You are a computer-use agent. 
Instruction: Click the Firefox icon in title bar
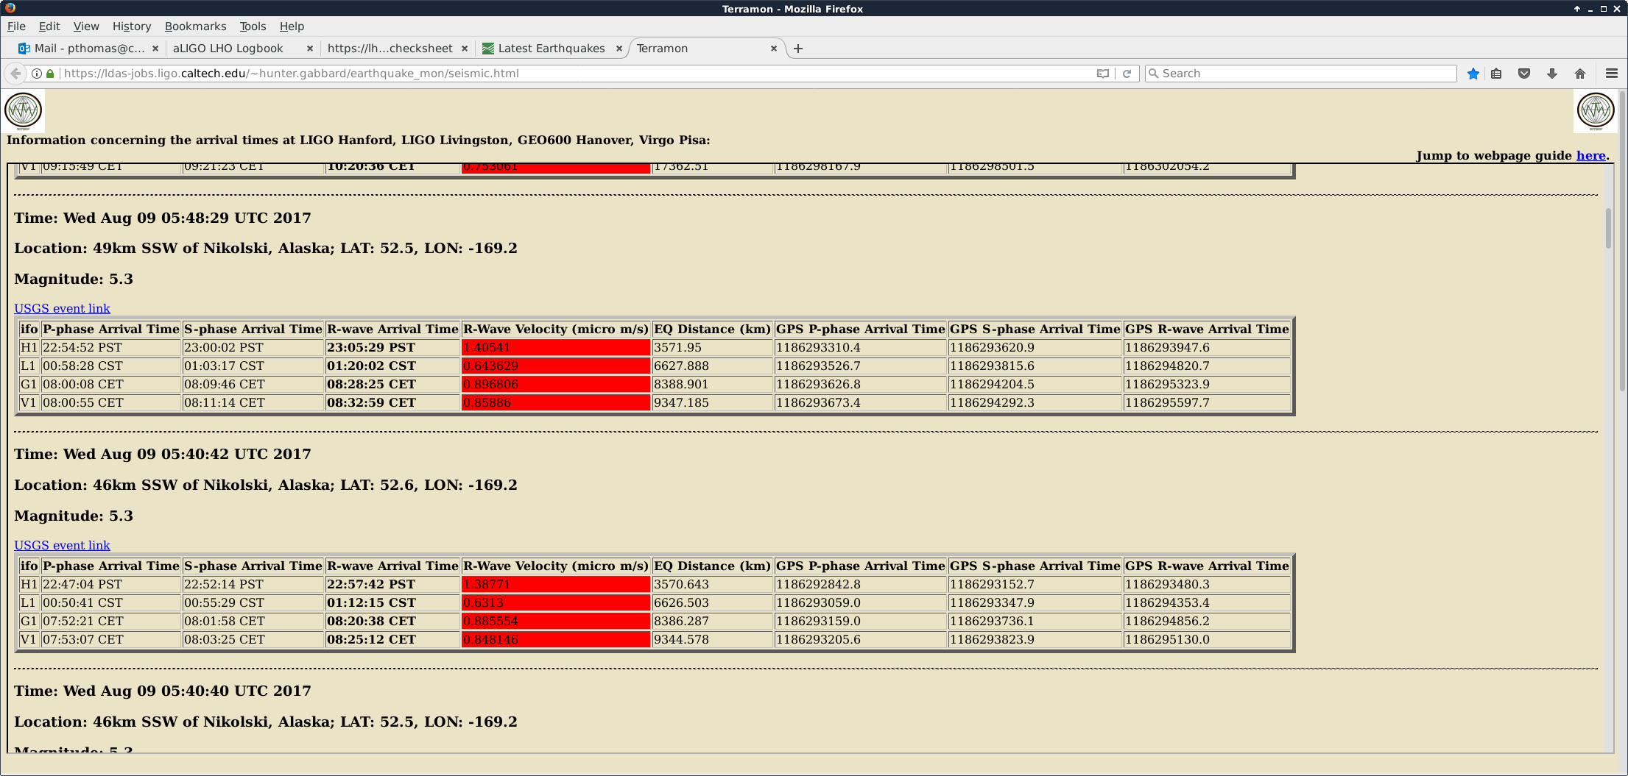coord(10,8)
